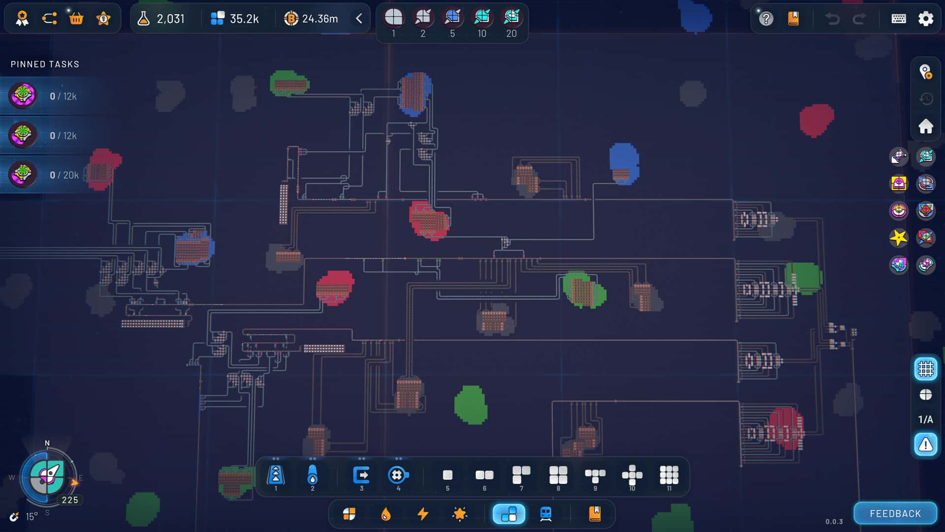Viewport: 945px width, 532px height.
Task: Jump to the yellow star shape waypoint
Action: [x=899, y=237]
